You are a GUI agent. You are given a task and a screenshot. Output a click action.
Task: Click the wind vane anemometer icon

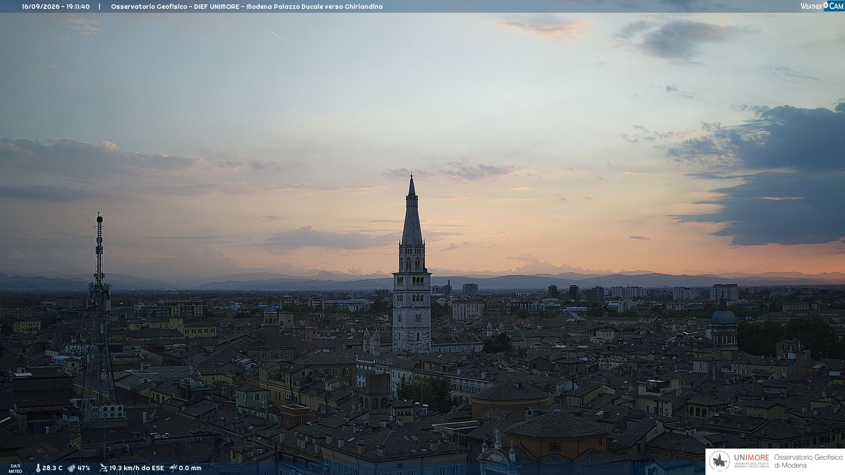tap(103, 468)
